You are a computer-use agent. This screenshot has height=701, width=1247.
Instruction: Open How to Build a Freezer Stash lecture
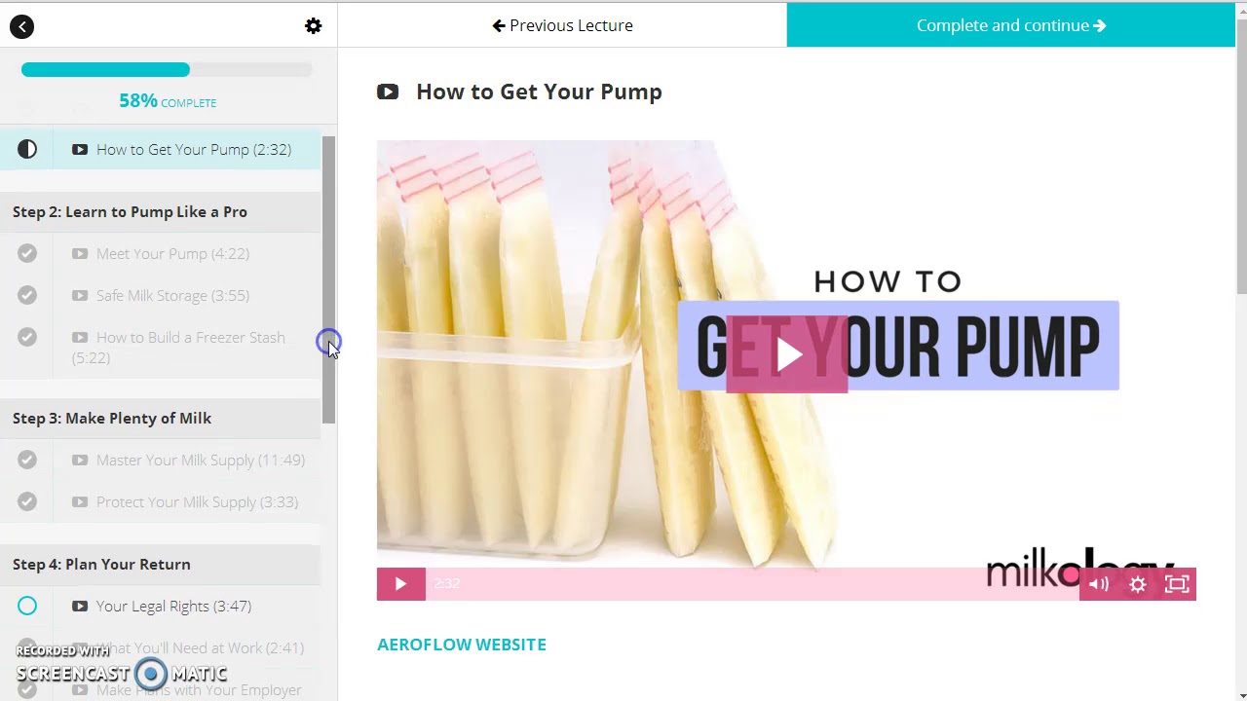pos(178,348)
